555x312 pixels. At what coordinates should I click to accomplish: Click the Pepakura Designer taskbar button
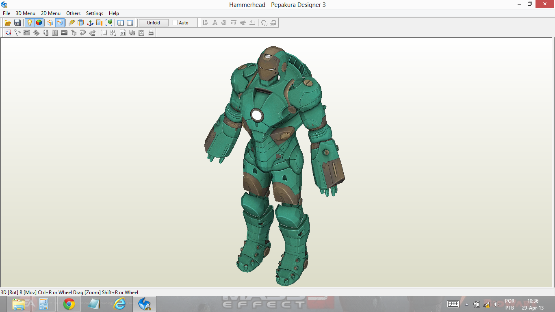pos(145,304)
